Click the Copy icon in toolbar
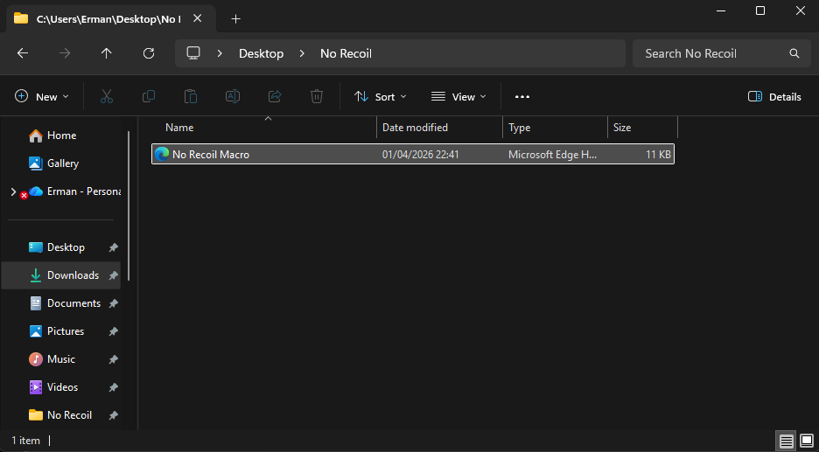The image size is (819, 452). (149, 97)
